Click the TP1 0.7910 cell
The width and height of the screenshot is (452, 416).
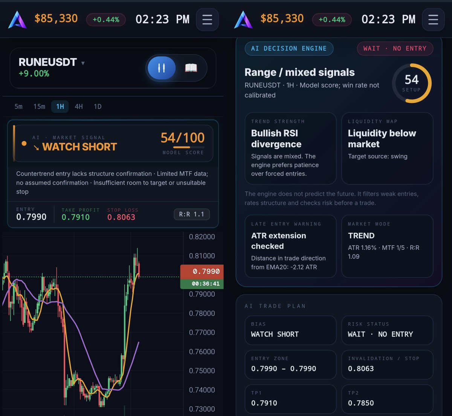click(290, 399)
